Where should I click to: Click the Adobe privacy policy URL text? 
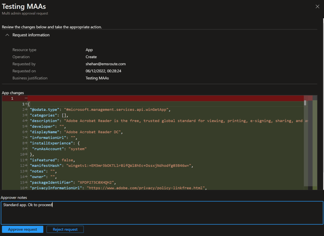coord(146,188)
